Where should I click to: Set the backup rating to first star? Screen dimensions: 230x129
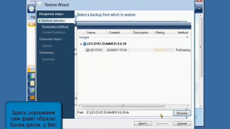[x=156, y=50]
